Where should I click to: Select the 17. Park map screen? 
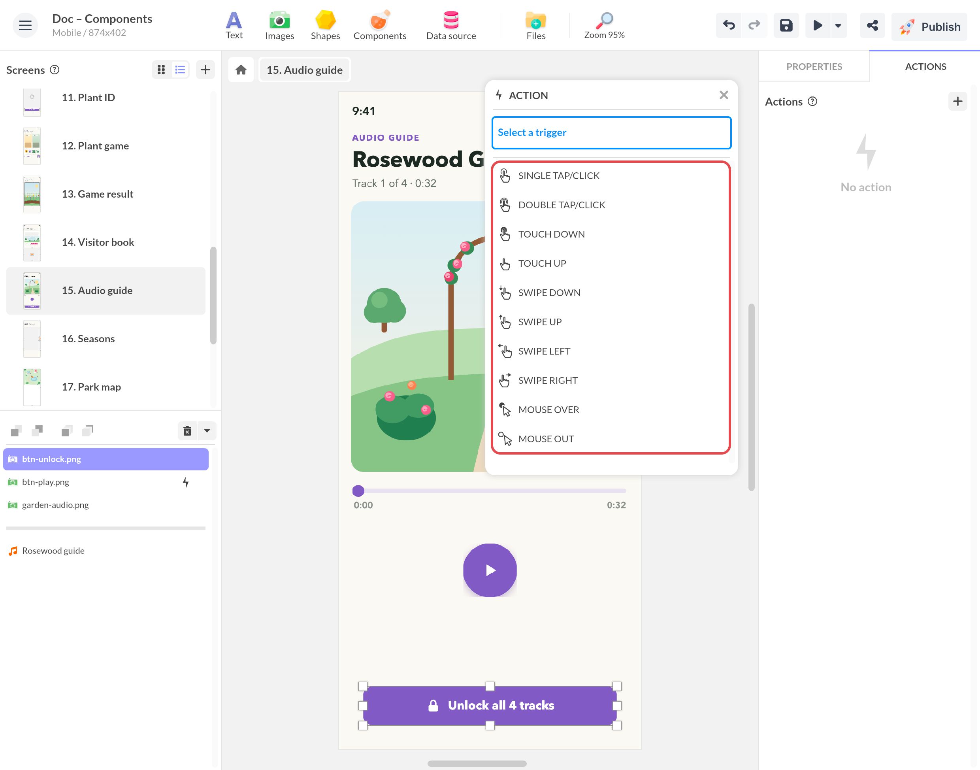106,387
